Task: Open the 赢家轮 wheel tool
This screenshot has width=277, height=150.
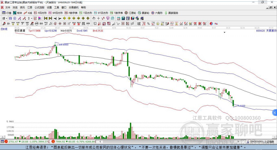Action: (144, 13)
